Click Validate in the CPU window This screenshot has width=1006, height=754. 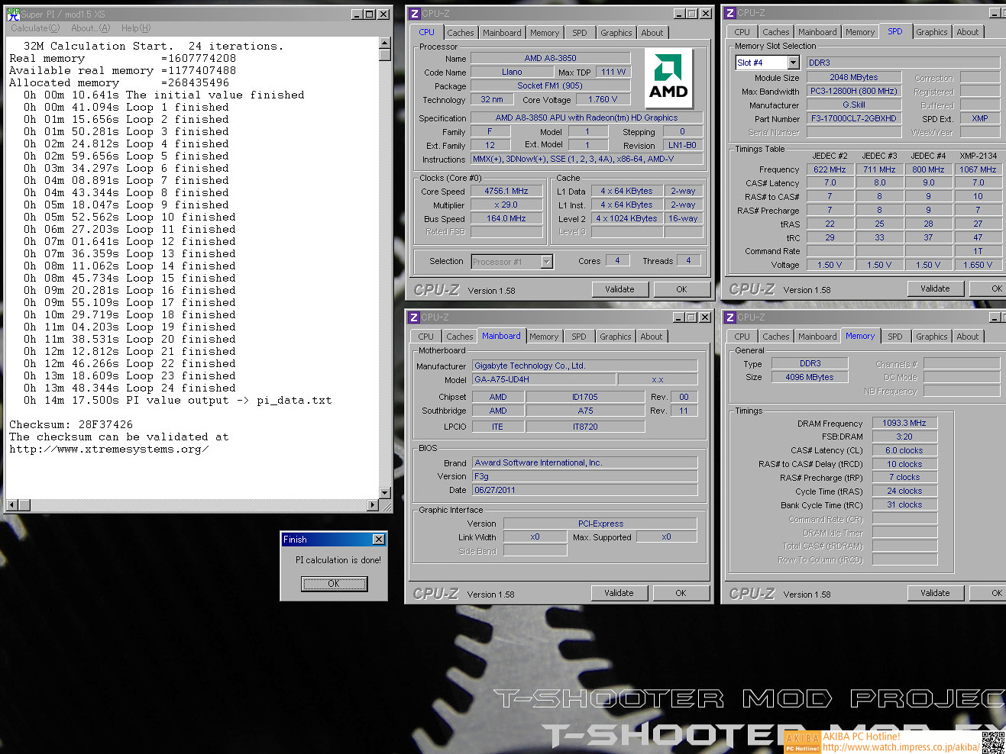pyautogui.click(x=619, y=289)
